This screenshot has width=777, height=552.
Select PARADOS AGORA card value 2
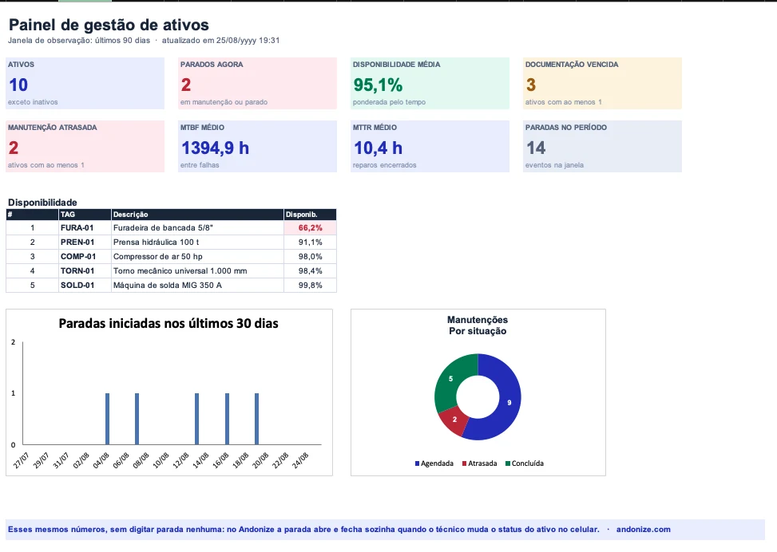click(186, 85)
